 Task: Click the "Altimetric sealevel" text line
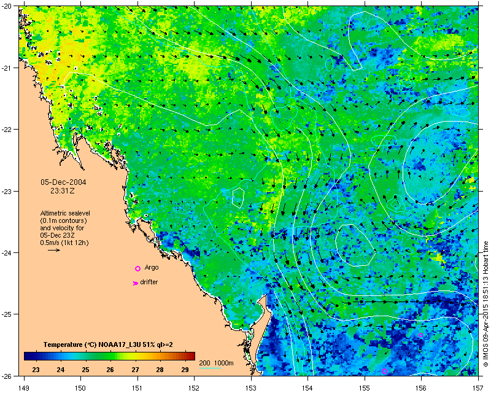click(65, 213)
